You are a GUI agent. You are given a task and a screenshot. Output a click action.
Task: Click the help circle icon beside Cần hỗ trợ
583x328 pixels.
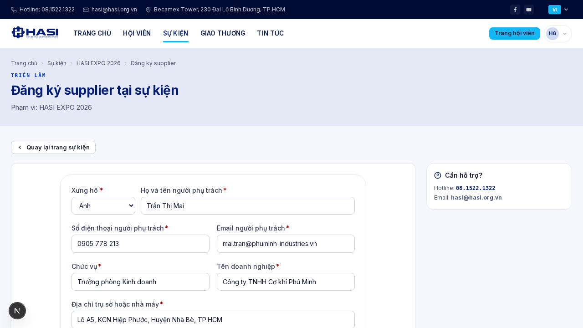point(438,175)
